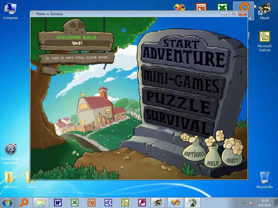
Task: Launch Excel from the taskbar
Action: [75, 203]
